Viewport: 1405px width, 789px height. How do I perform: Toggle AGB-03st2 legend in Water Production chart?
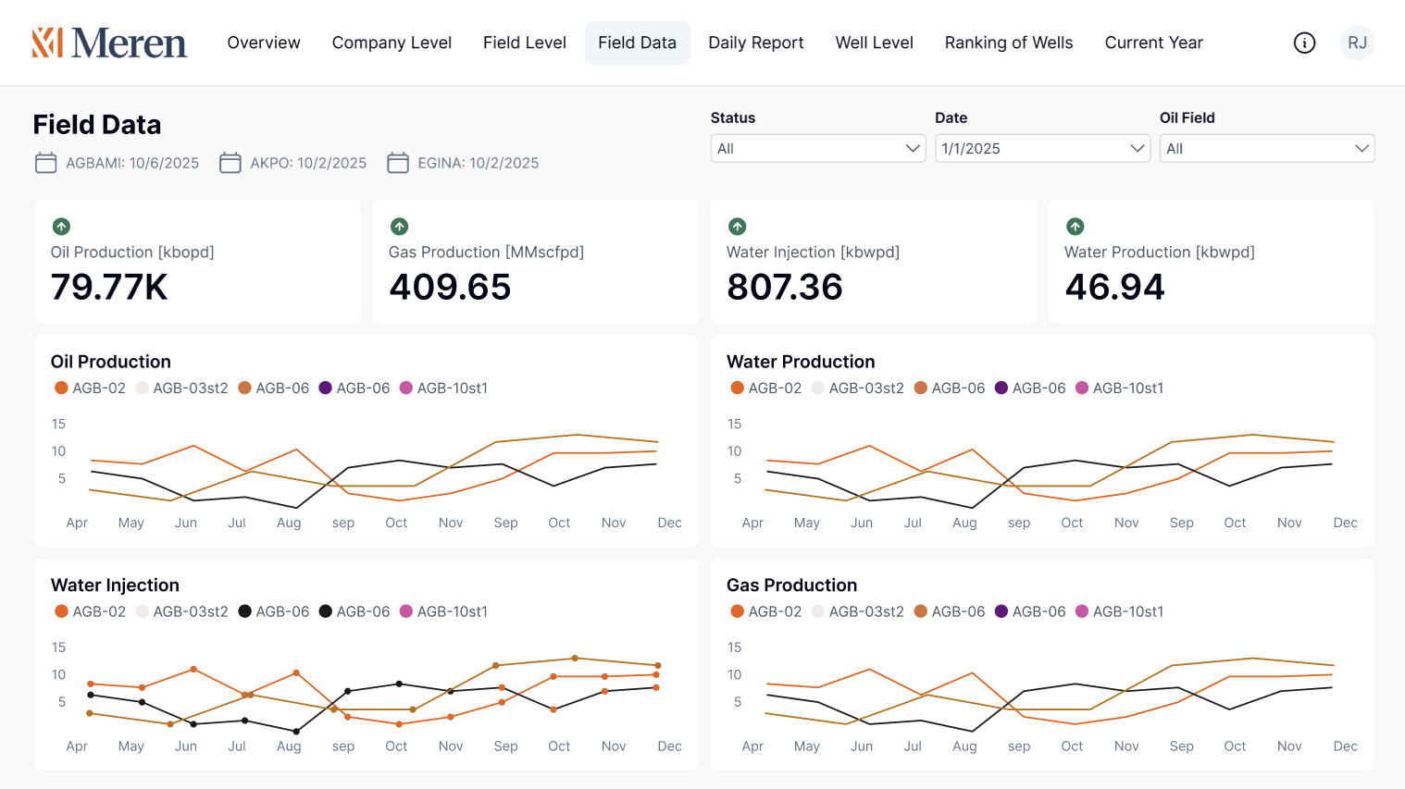857,388
